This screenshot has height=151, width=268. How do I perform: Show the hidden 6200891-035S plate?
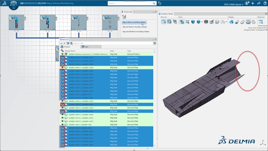click(x=62, y=104)
